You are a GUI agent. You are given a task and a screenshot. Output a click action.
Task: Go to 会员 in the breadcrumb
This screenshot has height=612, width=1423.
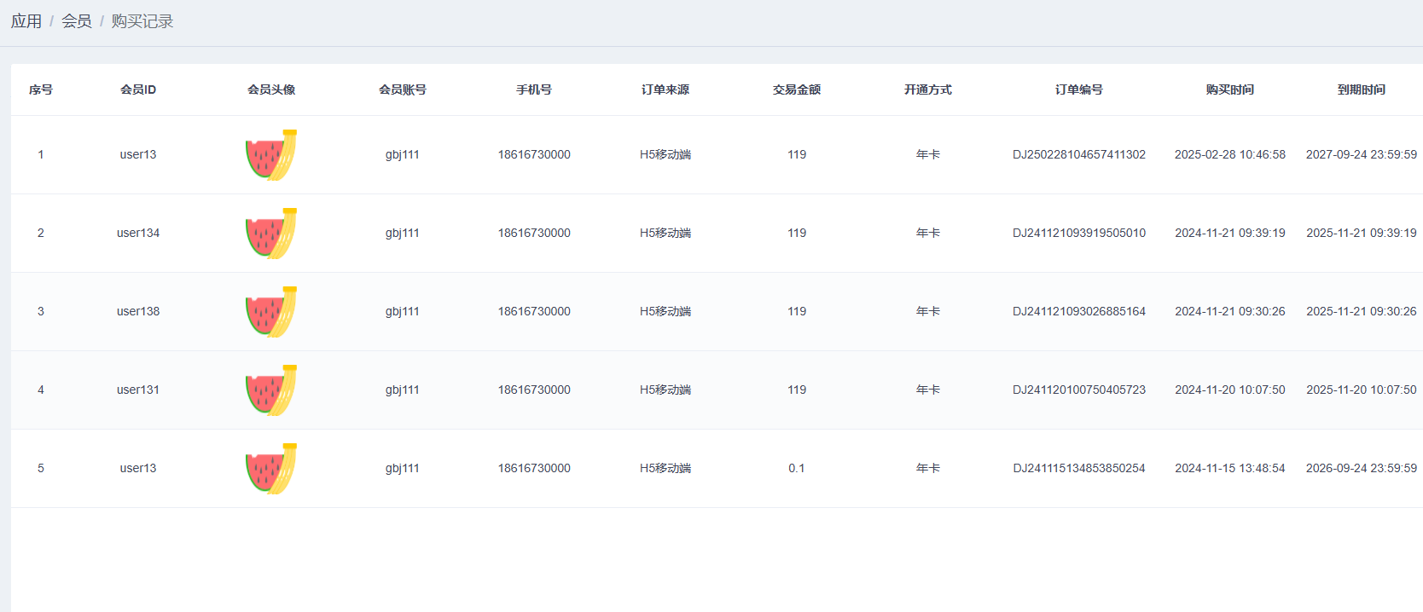[x=76, y=21]
